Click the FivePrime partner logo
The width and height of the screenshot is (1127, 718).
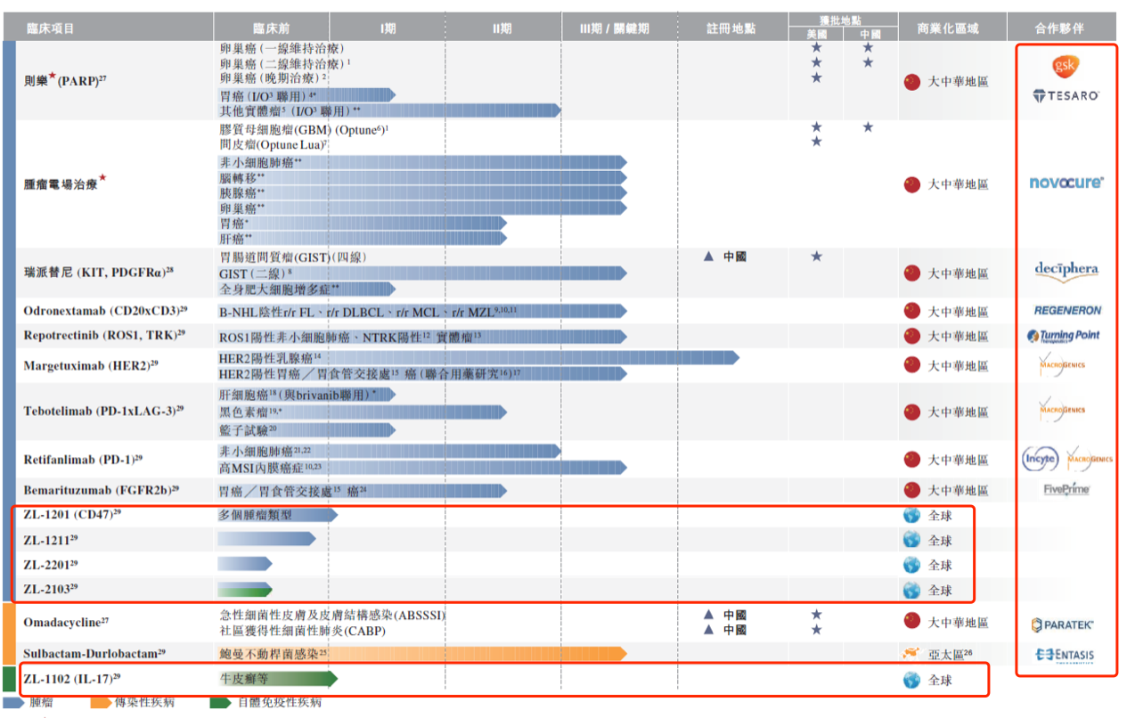[1066, 489]
